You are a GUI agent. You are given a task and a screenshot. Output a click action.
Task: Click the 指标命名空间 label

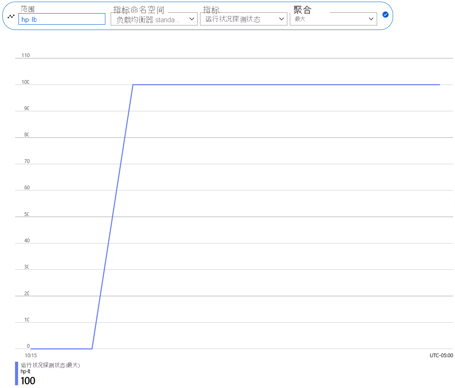click(139, 10)
